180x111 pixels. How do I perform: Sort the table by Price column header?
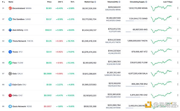[x=49, y=2]
